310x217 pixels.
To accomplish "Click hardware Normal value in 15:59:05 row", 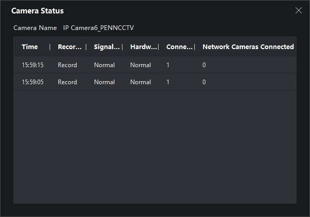I will point(141,82).
